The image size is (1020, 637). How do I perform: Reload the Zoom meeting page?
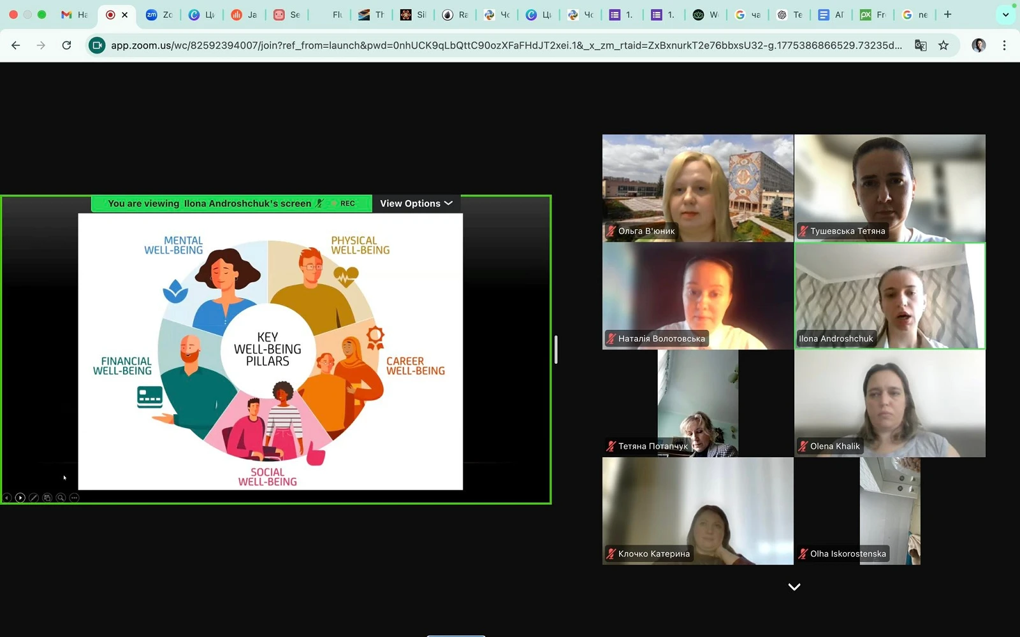click(x=66, y=45)
